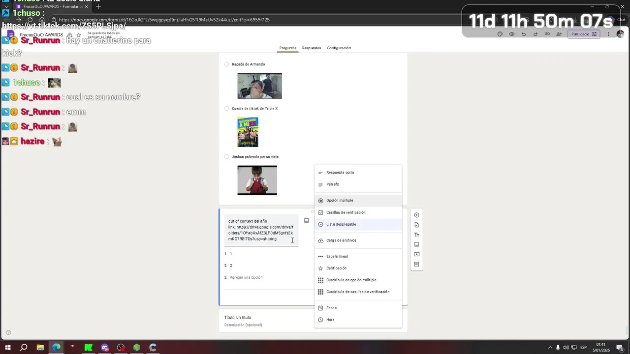This screenshot has width=630, height=354.
Task: Open the Windows notification center
Action: (620, 348)
